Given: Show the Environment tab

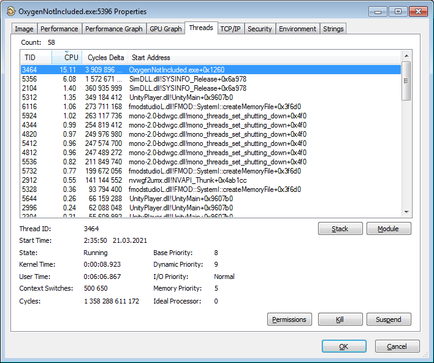Looking at the screenshot, I should point(297,29).
